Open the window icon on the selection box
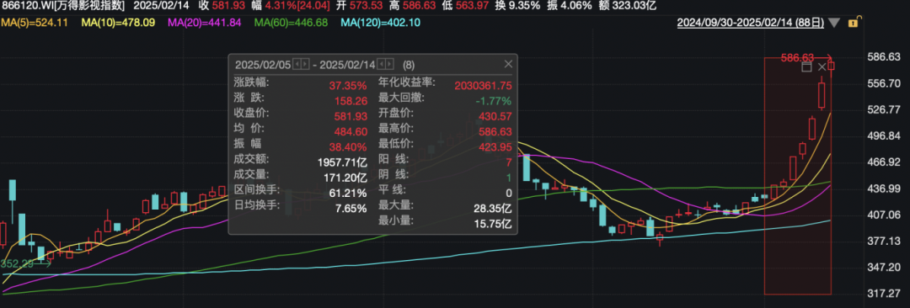Image resolution: width=910 pixels, height=308 pixels. [806, 67]
